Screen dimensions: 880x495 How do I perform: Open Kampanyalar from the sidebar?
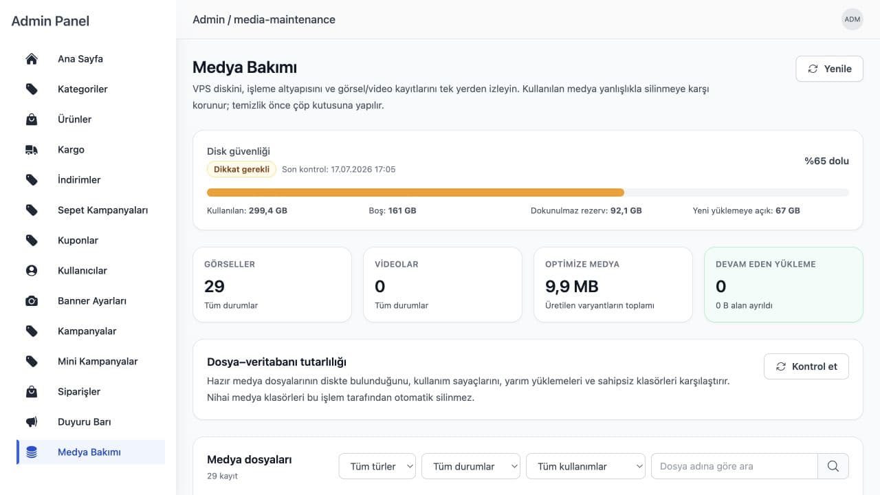tap(91, 331)
